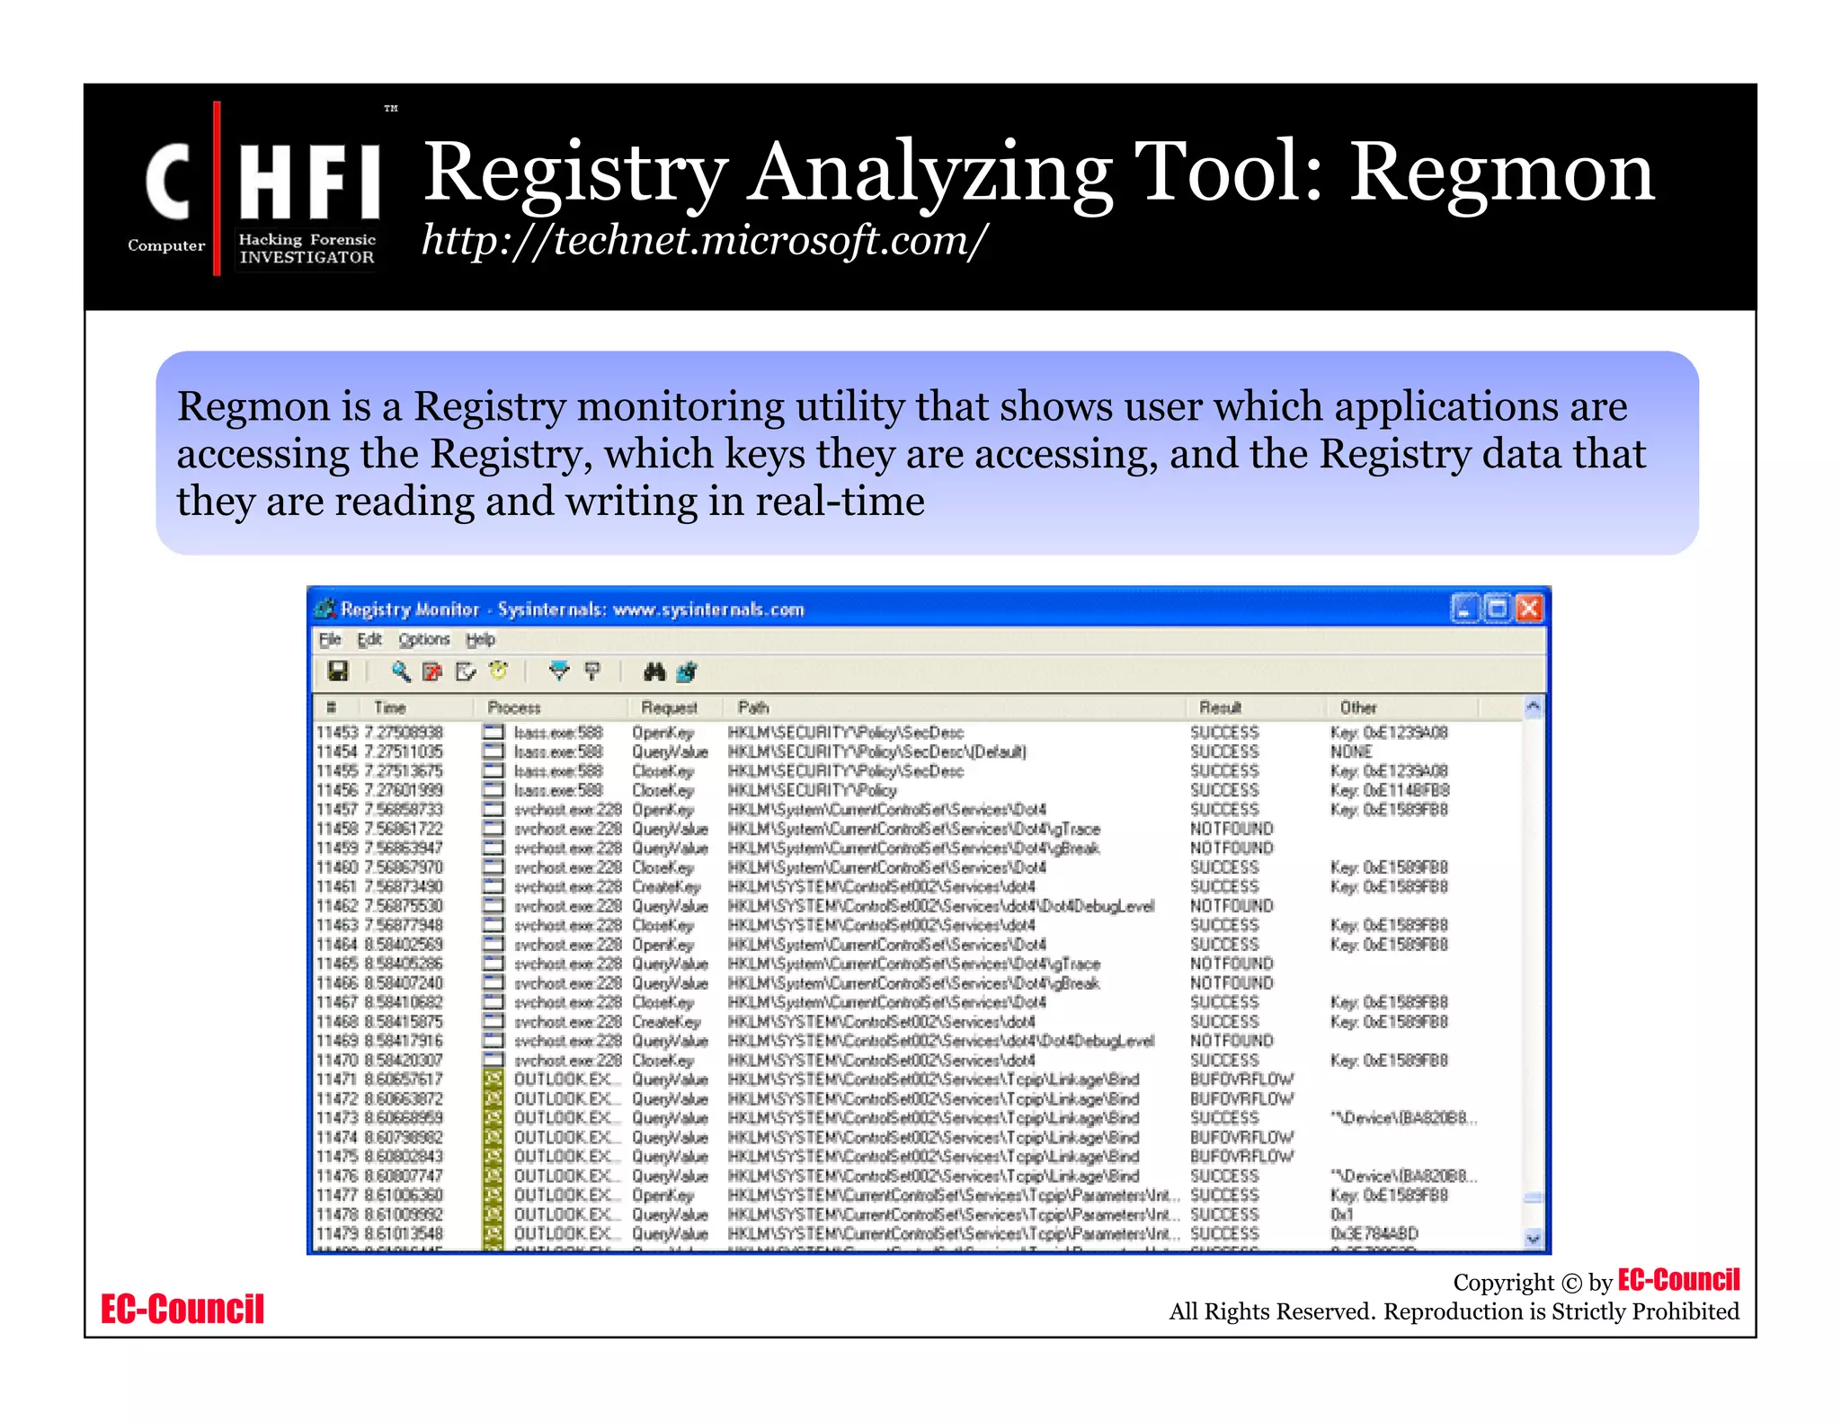1841x1422 pixels.
Task: Click the http://technet.microsoft.com/ link
Action: pos(705,240)
